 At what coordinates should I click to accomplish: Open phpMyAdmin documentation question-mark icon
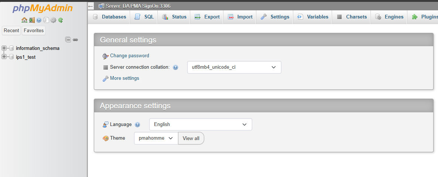39,20
